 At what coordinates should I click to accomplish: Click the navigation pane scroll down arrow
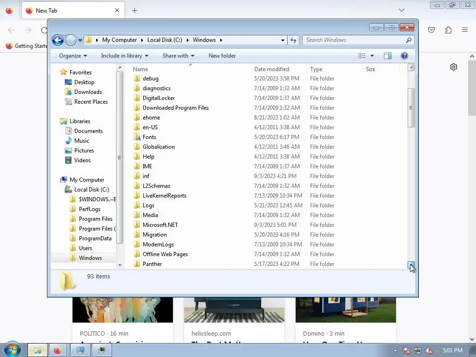pos(120,265)
